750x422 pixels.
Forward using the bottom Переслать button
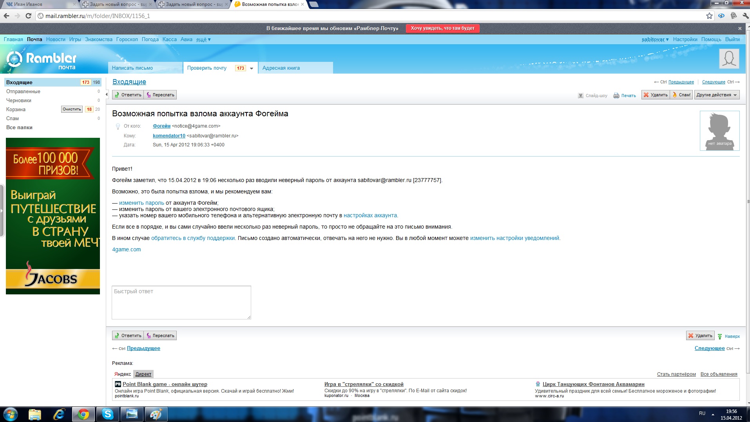coord(160,335)
